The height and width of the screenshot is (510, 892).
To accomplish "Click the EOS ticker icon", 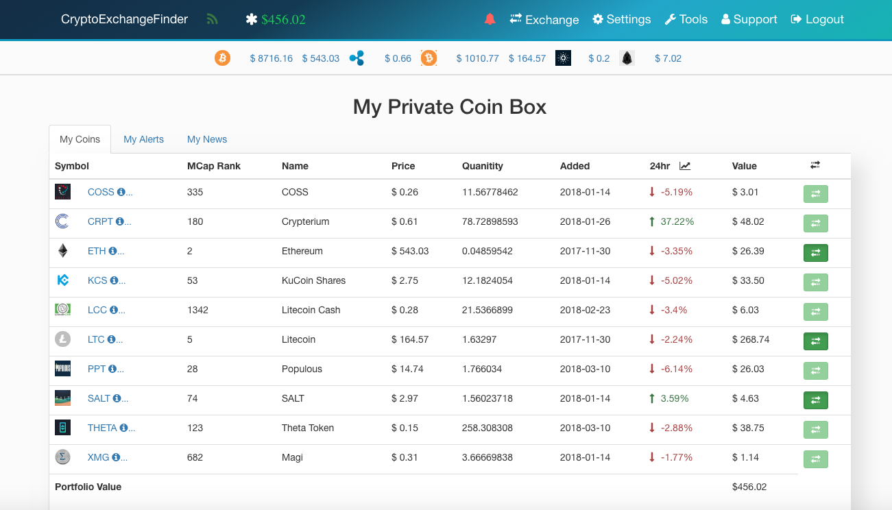I will point(627,58).
